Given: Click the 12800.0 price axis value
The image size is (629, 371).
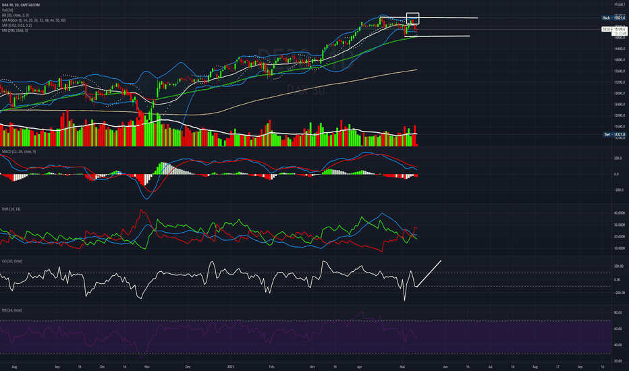Looking at the screenshot, I should (x=620, y=93).
